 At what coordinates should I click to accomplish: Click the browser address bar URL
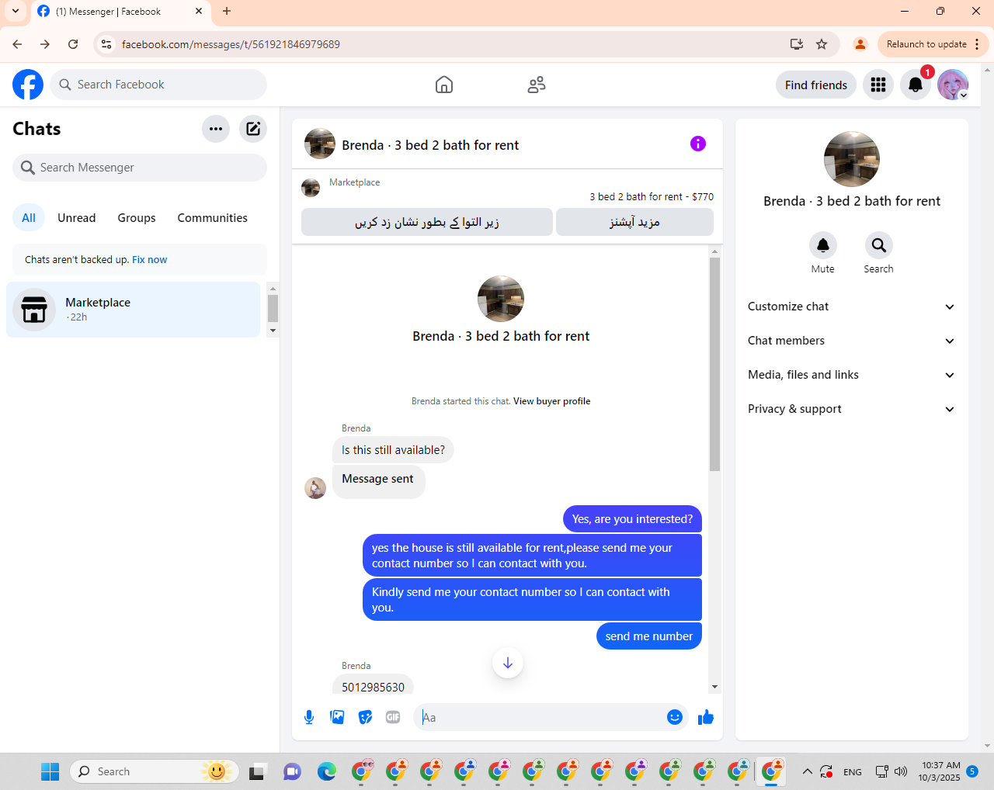coord(231,44)
